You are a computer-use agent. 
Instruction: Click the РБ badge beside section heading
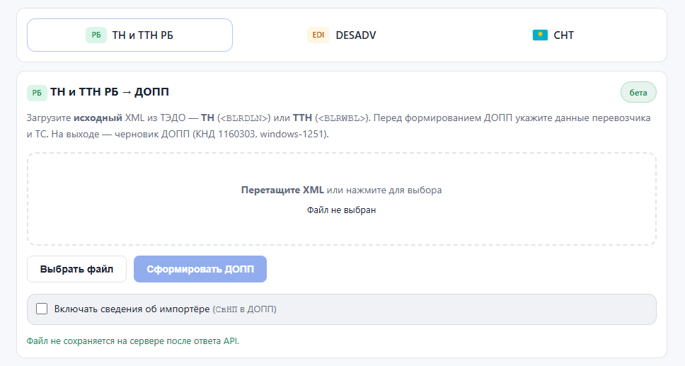coord(37,93)
